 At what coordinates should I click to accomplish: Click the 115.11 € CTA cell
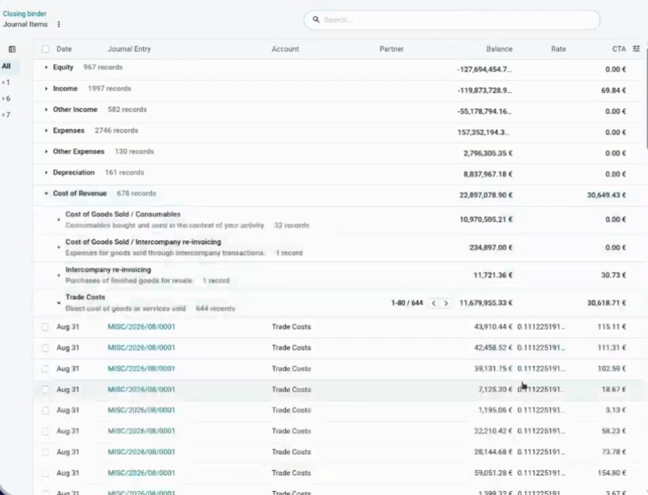[x=611, y=327]
